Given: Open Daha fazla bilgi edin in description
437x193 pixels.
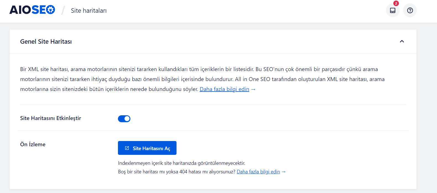Looking at the screenshot, I should click(x=224, y=89).
